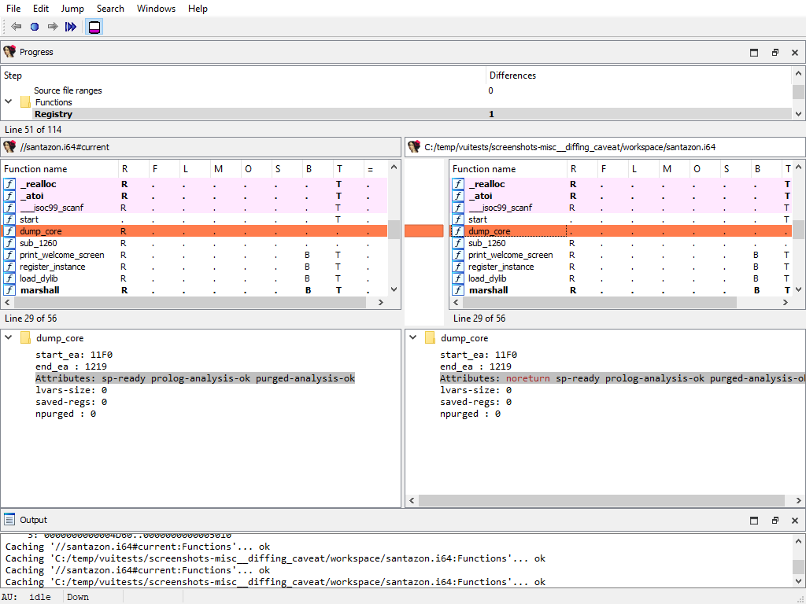The image size is (806, 604).
Task: Open the Jump menu
Action: point(72,9)
